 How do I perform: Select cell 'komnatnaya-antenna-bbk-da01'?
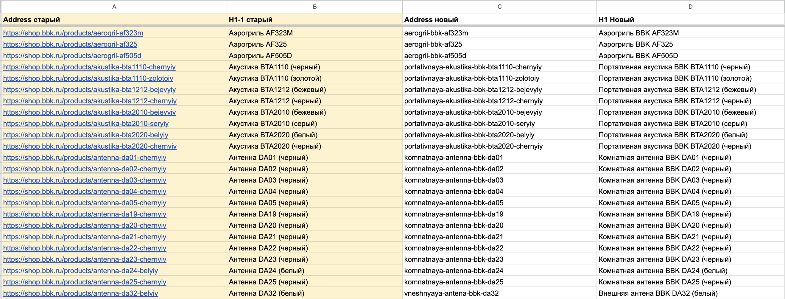[x=499, y=157]
